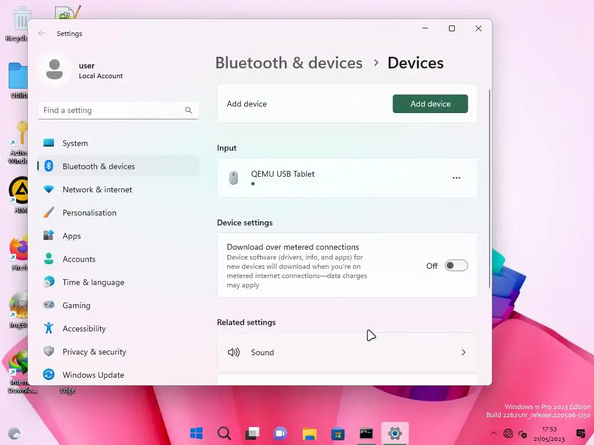Screen dimensions: 594x445
Task: Open taskbar Search magnifier
Action: (x=224, y=433)
